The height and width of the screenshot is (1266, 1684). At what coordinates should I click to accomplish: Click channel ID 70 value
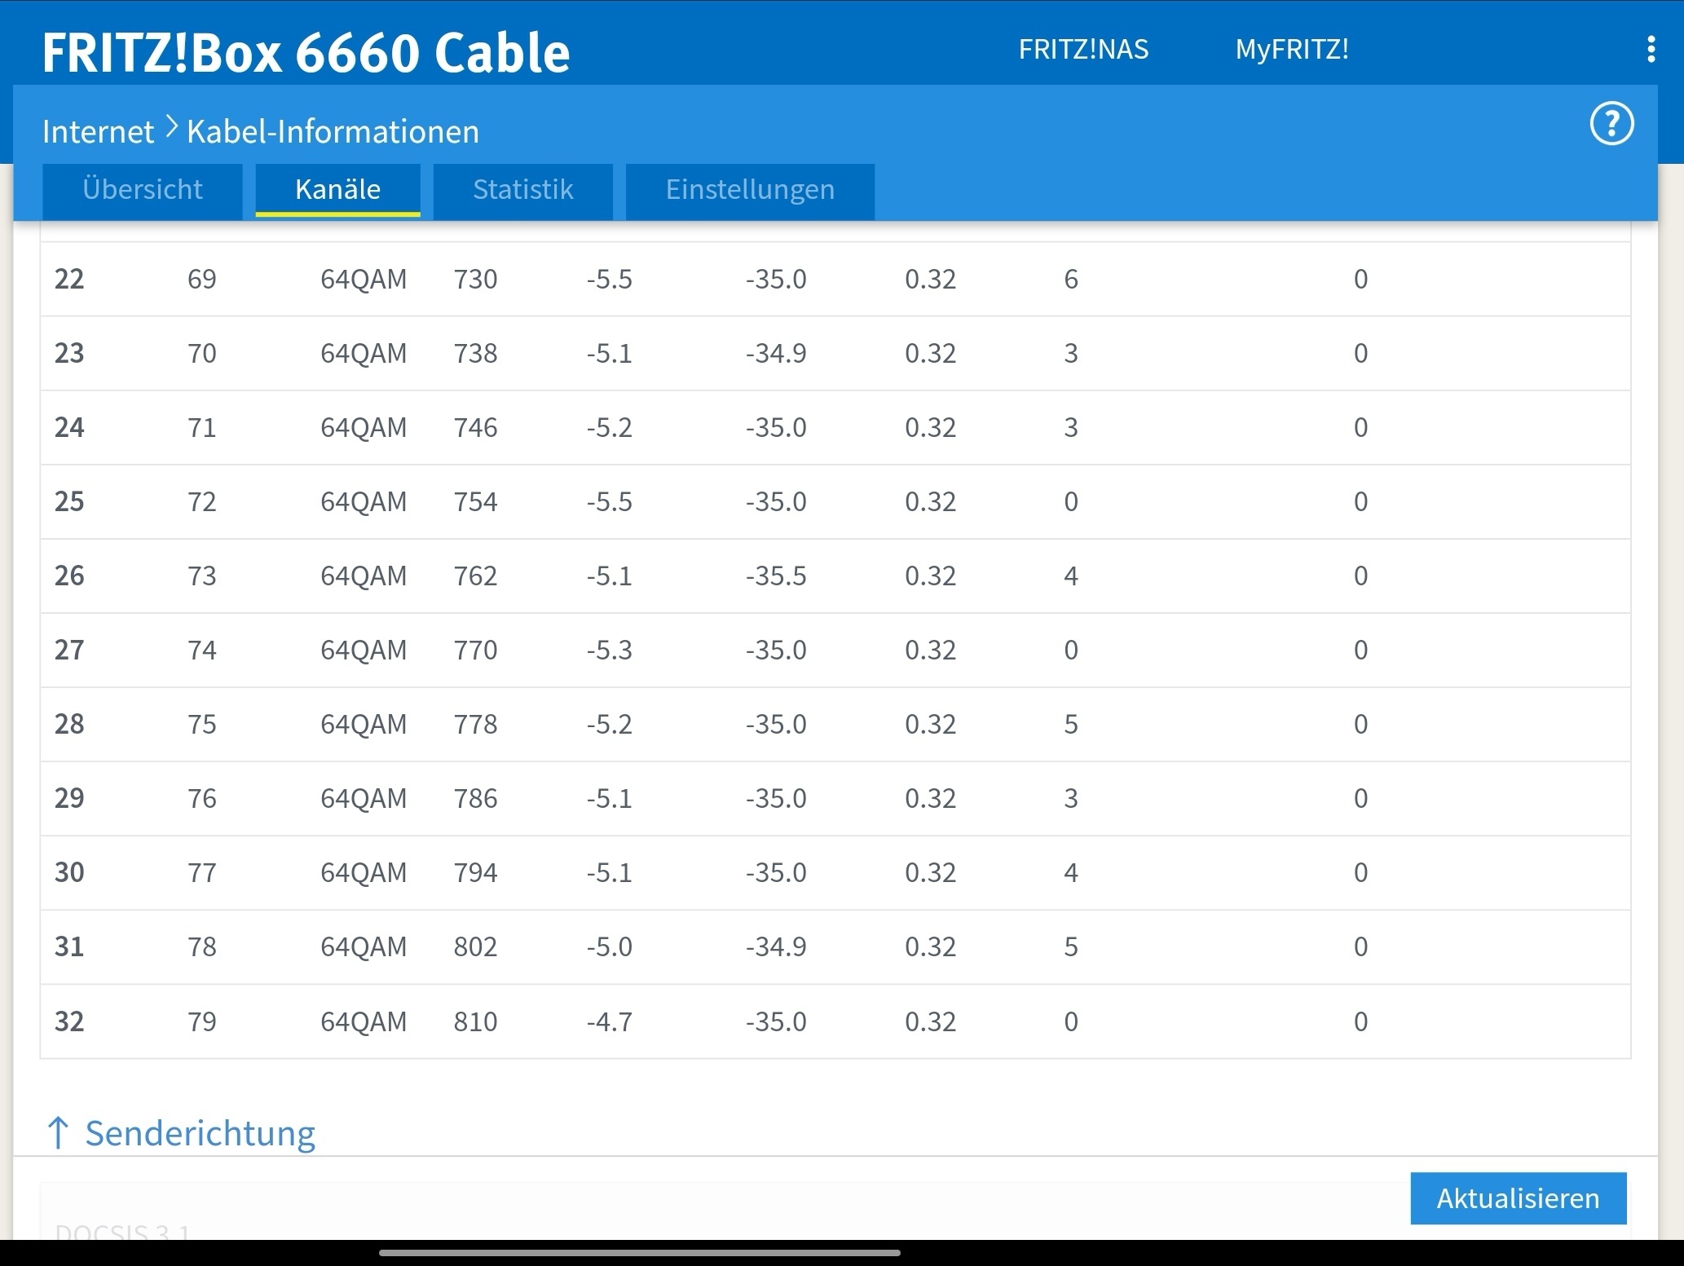[x=202, y=353]
